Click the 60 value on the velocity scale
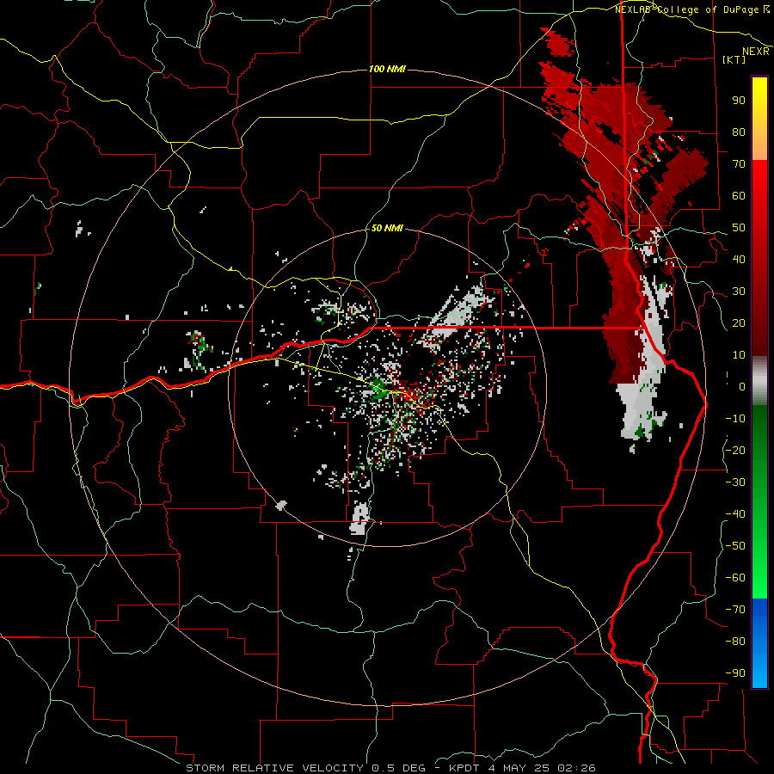Screen dimensions: 774x774 [x=739, y=195]
